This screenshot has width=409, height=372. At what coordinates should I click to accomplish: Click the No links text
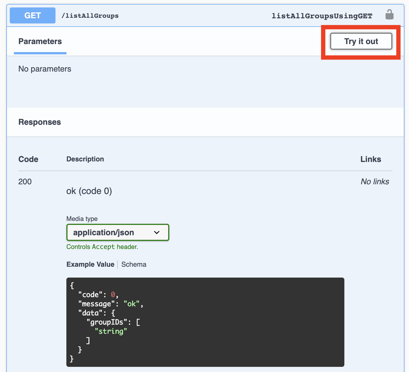[375, 181]
